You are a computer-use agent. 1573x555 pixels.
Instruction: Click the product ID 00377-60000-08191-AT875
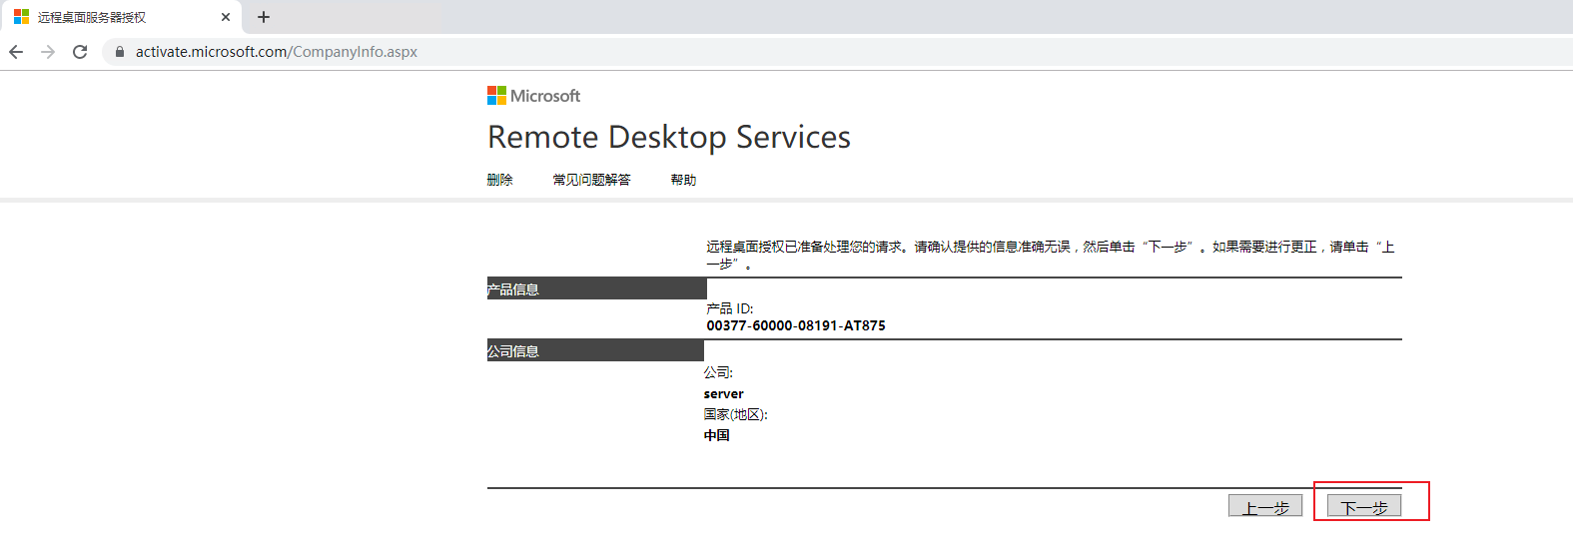coord(795,325)
